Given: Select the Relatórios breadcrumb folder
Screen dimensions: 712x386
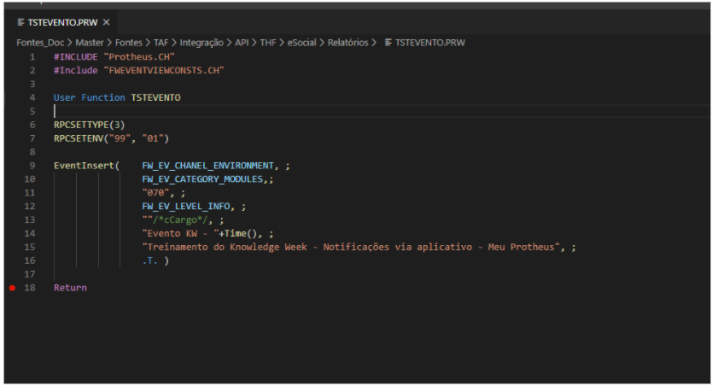Looking at the screenshot, I should click(x=348, y=42).
